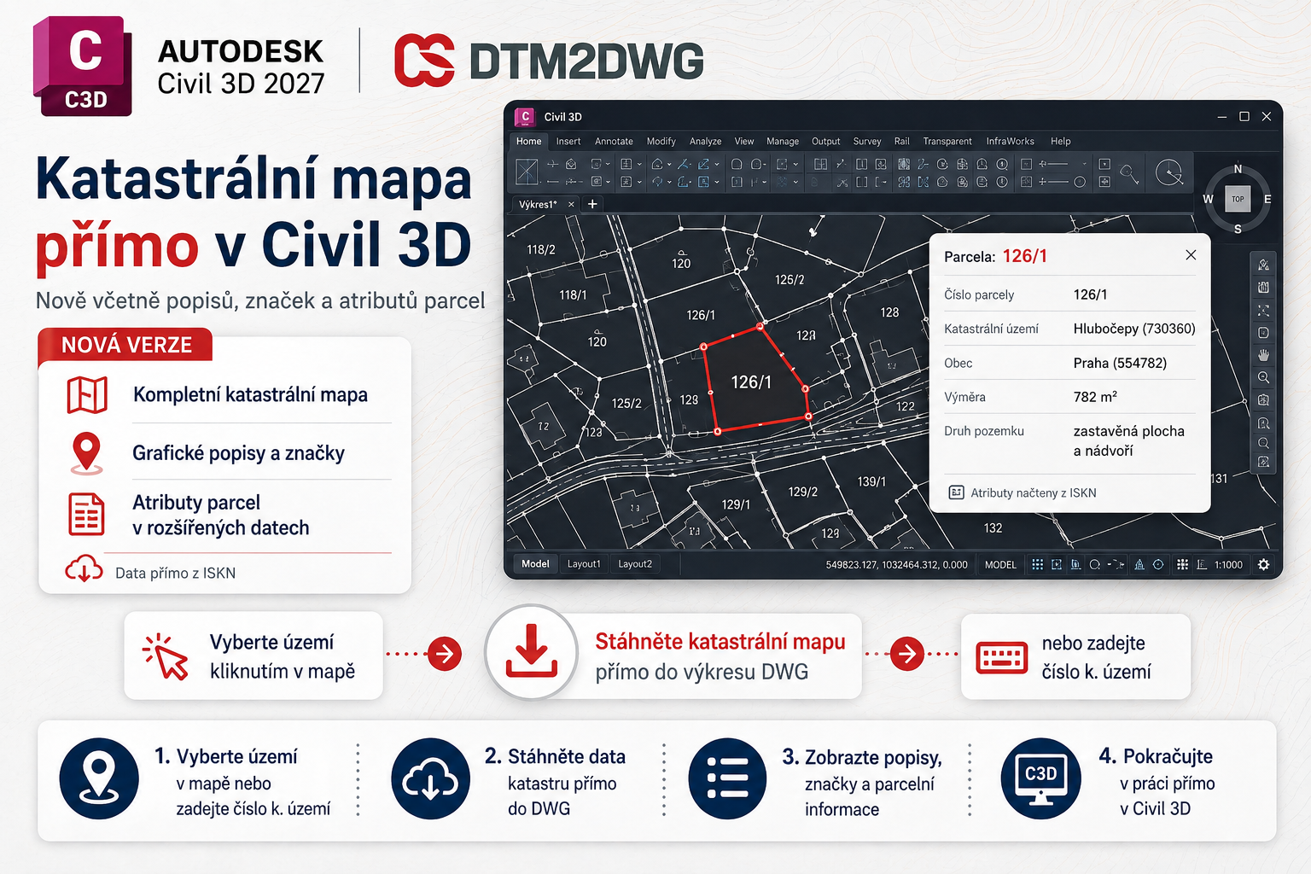
Task: Select the red-outlined parcel 126/1 on map
Action: (755, 381)
